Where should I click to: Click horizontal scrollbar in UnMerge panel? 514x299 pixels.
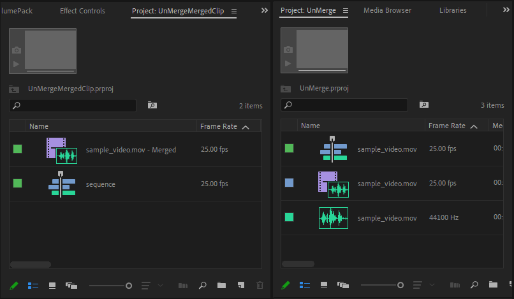pos(298,263)
